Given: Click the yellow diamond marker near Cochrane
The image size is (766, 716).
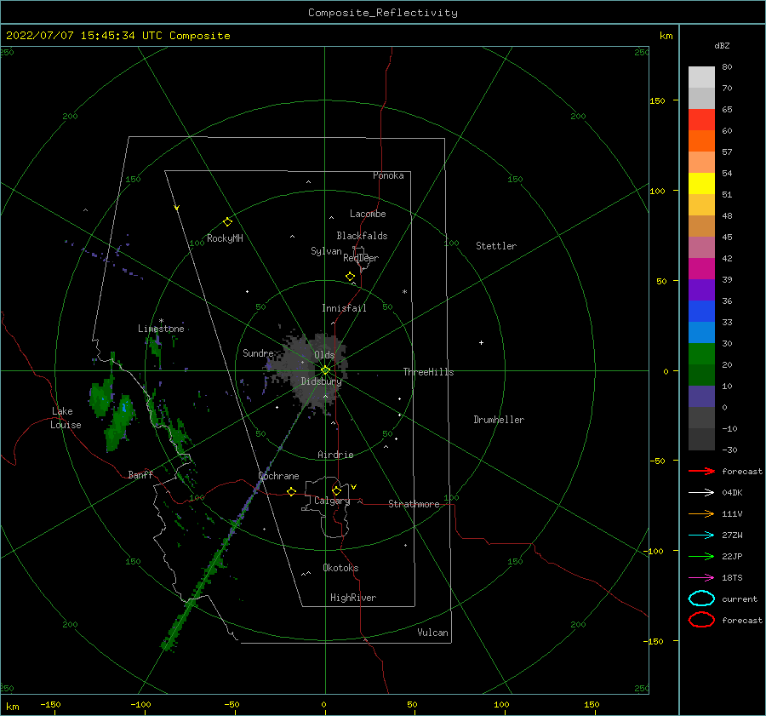Looking at the screenshot, I should [x=291, y=491].
